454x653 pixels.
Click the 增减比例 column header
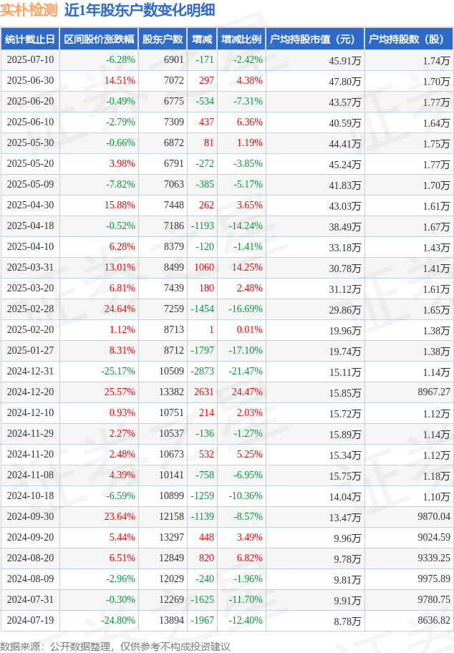coord(241,39)
